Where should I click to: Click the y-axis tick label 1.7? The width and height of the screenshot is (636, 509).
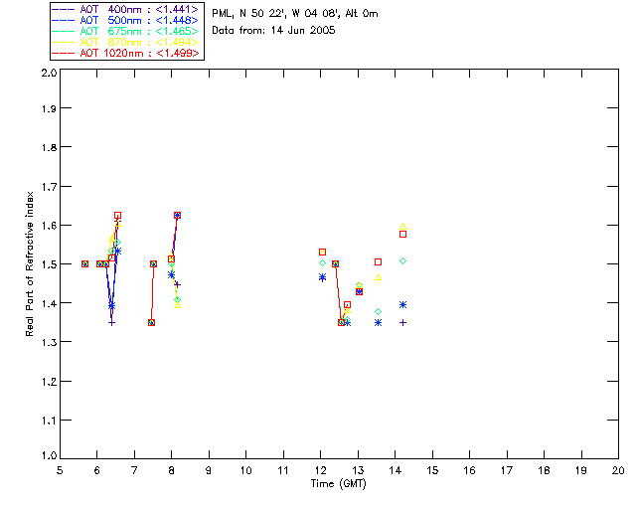click(49, 187)
